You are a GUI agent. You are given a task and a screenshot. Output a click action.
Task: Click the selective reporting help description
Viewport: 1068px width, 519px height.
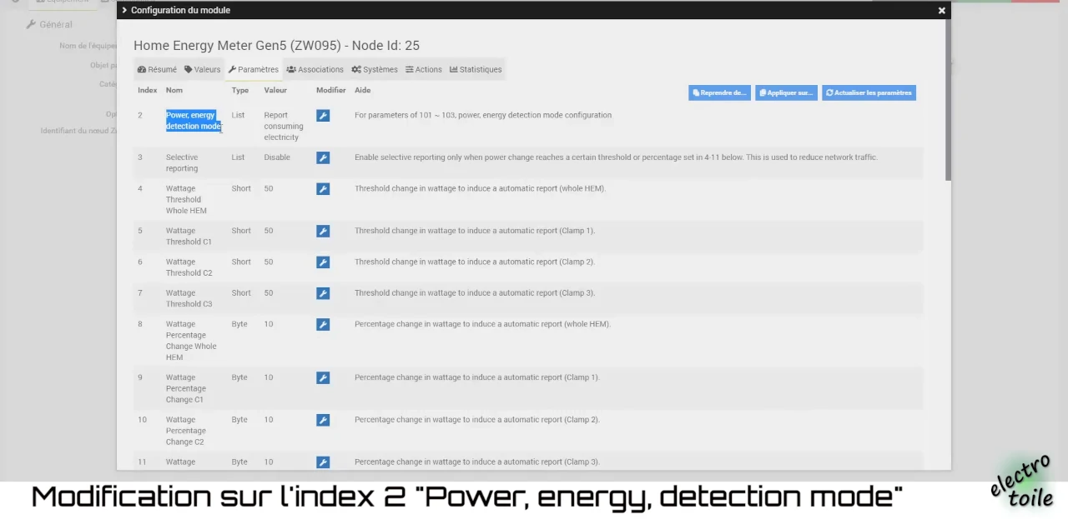pos(616,157)
